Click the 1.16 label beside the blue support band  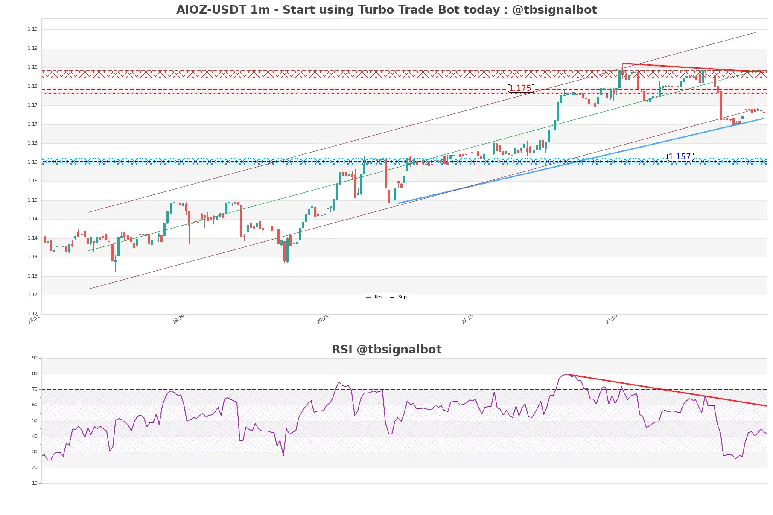tap(32, 162)
